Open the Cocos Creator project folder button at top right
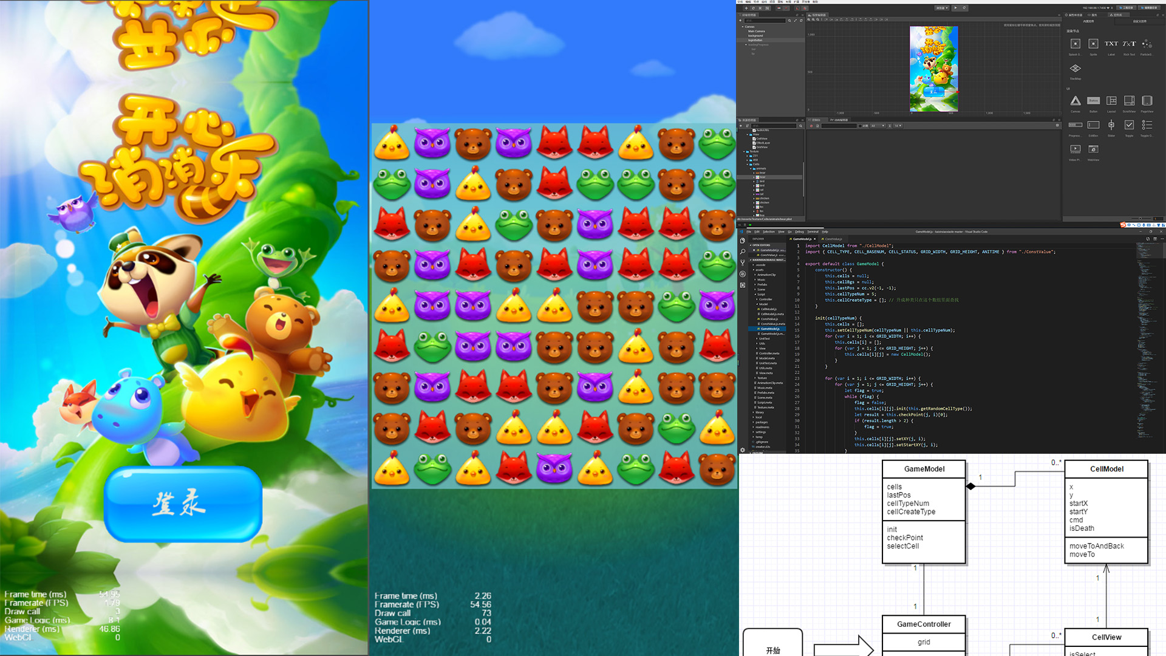Screen dimensions: 1166x656 point(1128,8)
